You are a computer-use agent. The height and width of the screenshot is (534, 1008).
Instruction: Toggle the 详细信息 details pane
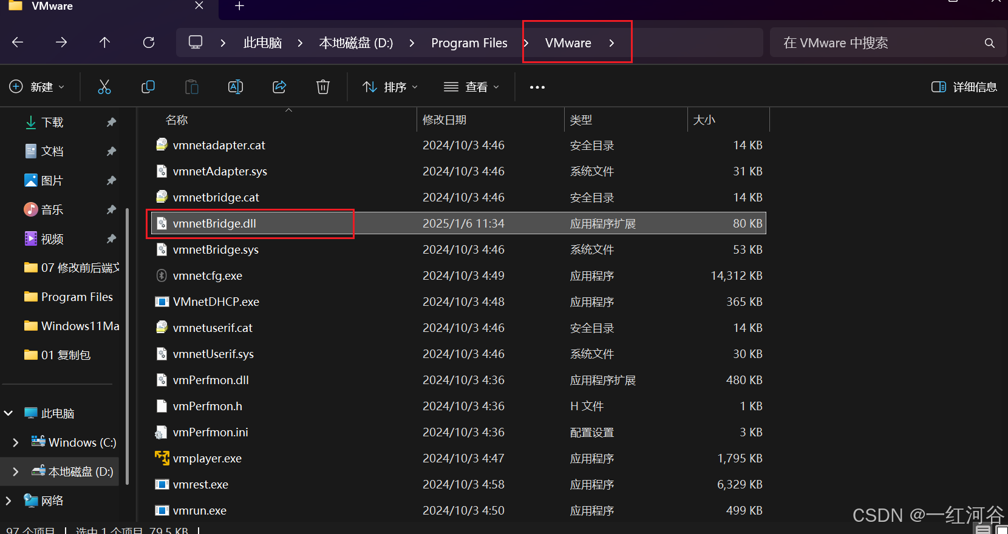point(964,87)
